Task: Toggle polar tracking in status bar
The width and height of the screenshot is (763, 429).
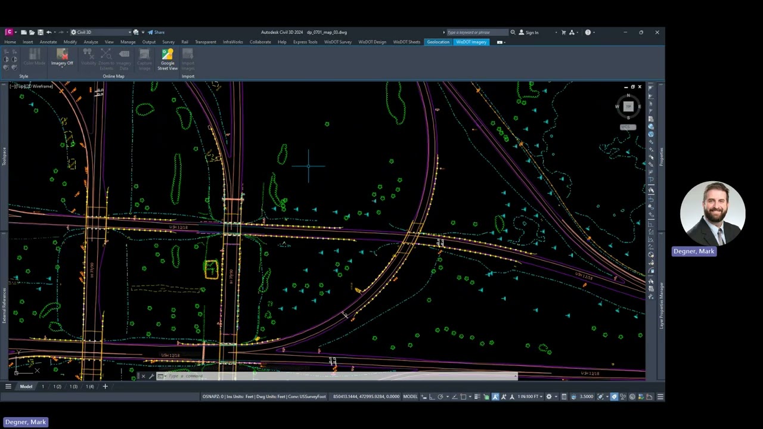Action: tap(440, 397)
